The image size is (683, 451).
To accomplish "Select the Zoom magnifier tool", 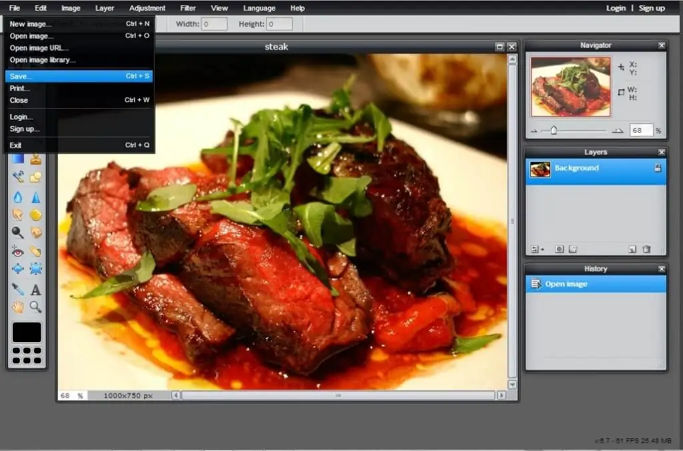I will pyautogui.click(x=35, y=307).
